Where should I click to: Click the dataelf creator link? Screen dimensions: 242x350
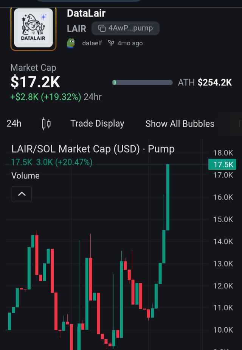click(x=92, y=43)
